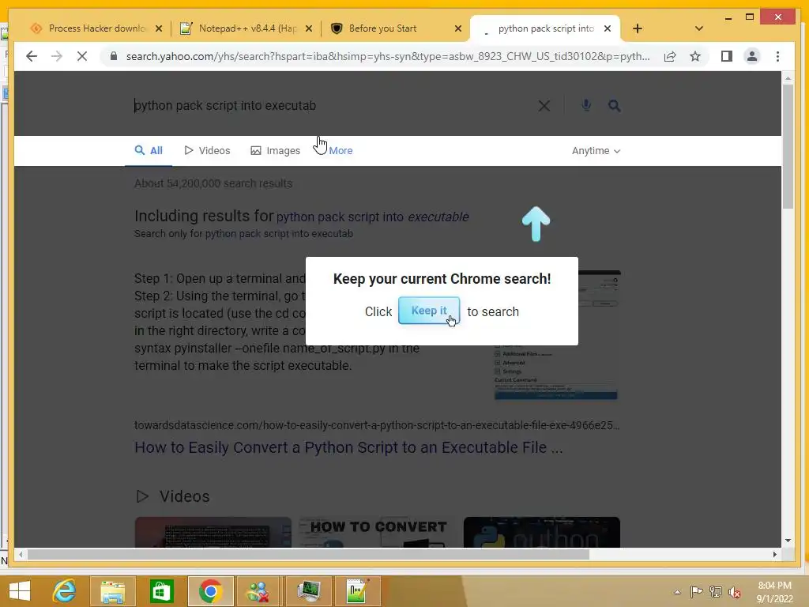
Task: Click the Keep it button
Action: click(x=429, y=311)
